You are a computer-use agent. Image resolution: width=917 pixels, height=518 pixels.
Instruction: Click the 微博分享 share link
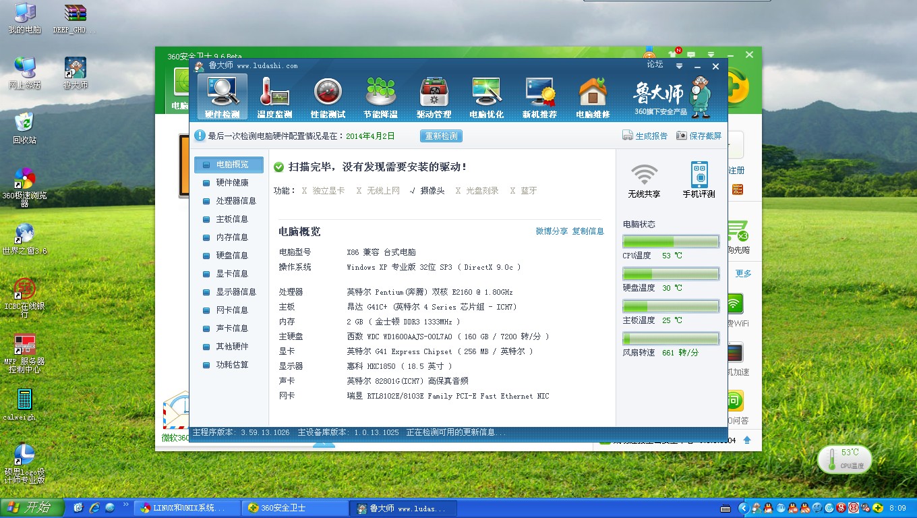tap(552, 231)
